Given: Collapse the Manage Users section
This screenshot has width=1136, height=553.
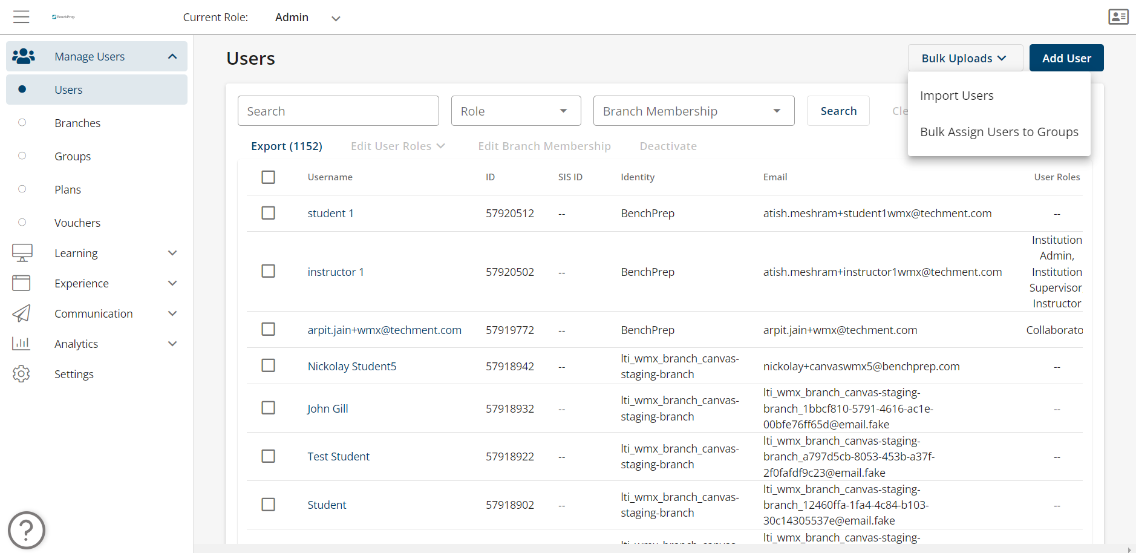Looking at the screenshot, I should click(172, 56).
